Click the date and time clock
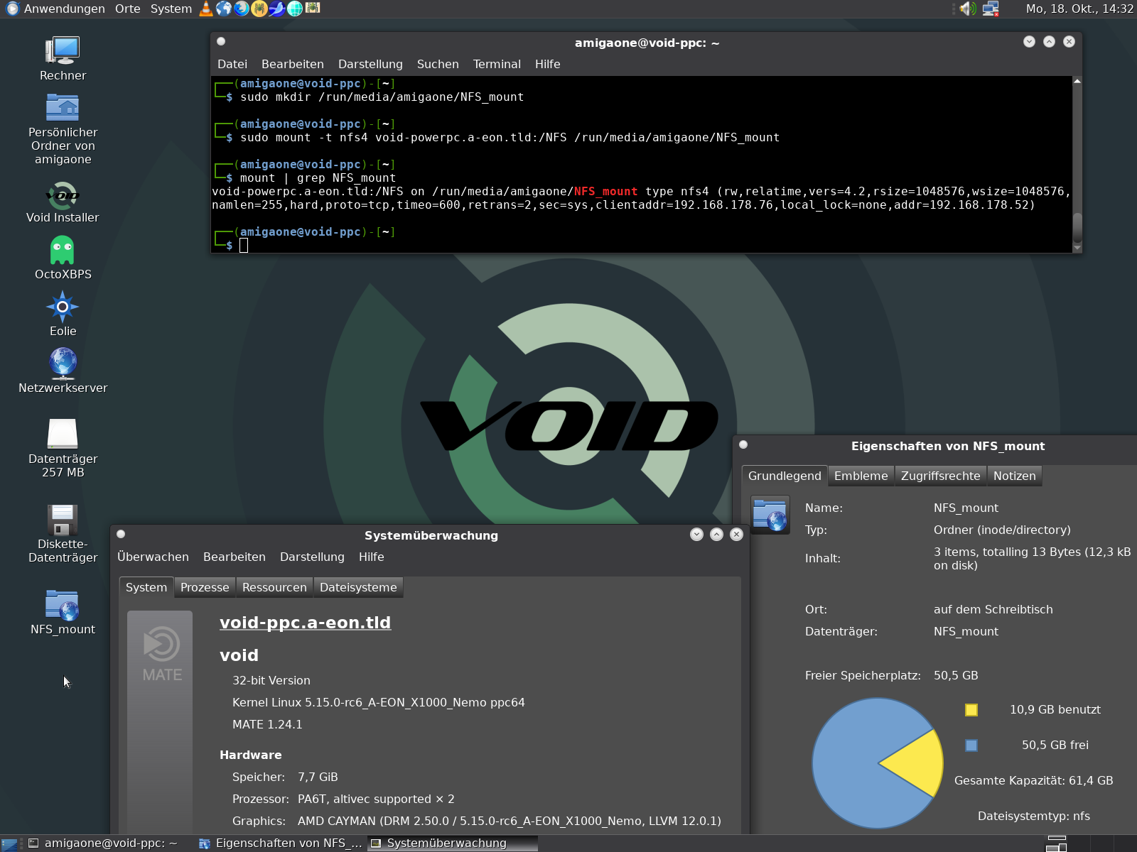 pos(1079,9)
